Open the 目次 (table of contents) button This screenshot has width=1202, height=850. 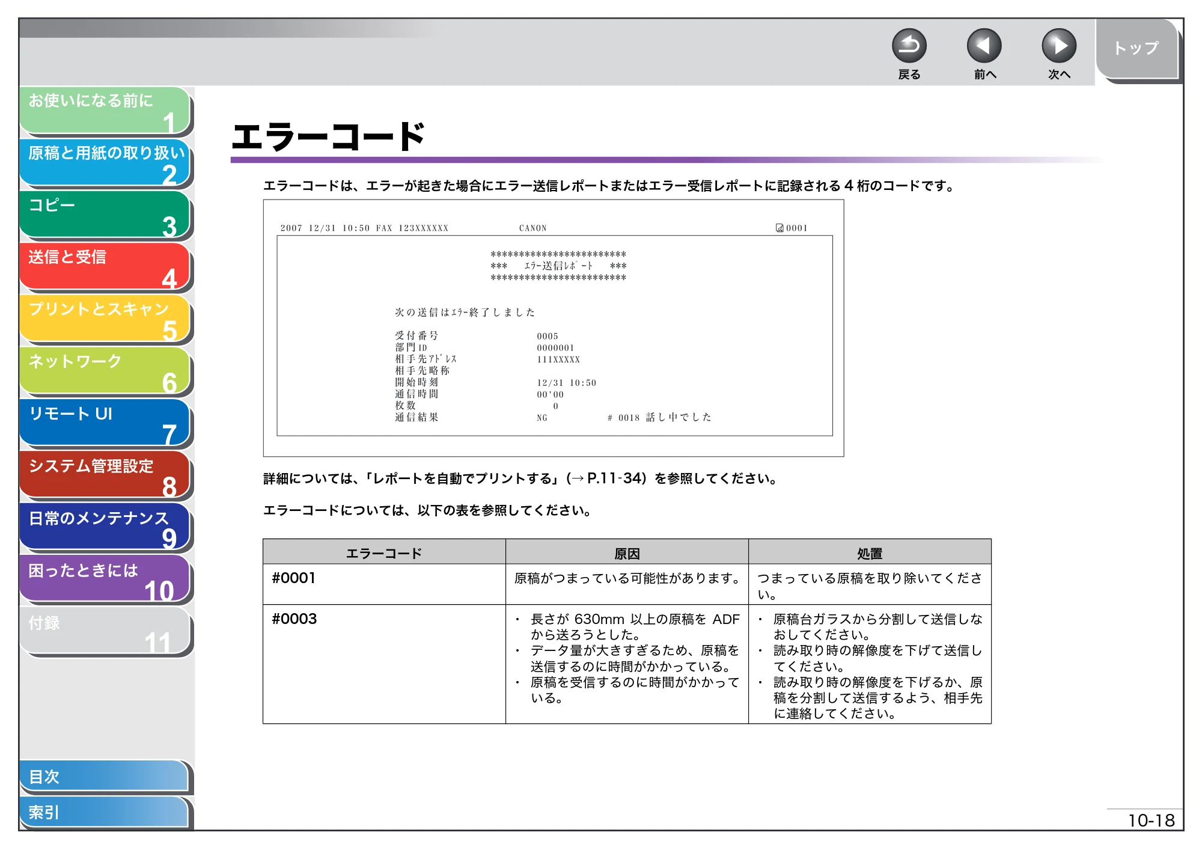(105, 777)
